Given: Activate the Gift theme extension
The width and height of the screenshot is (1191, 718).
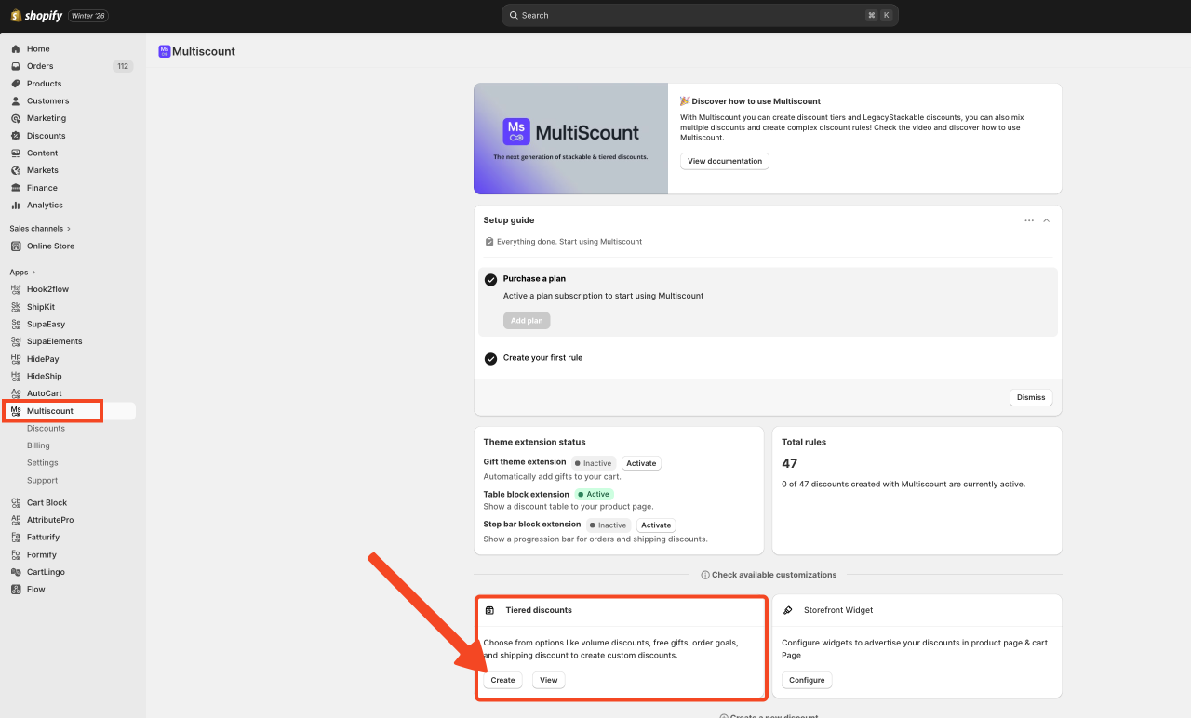Looking at the screenshot, I should [641, 463].
